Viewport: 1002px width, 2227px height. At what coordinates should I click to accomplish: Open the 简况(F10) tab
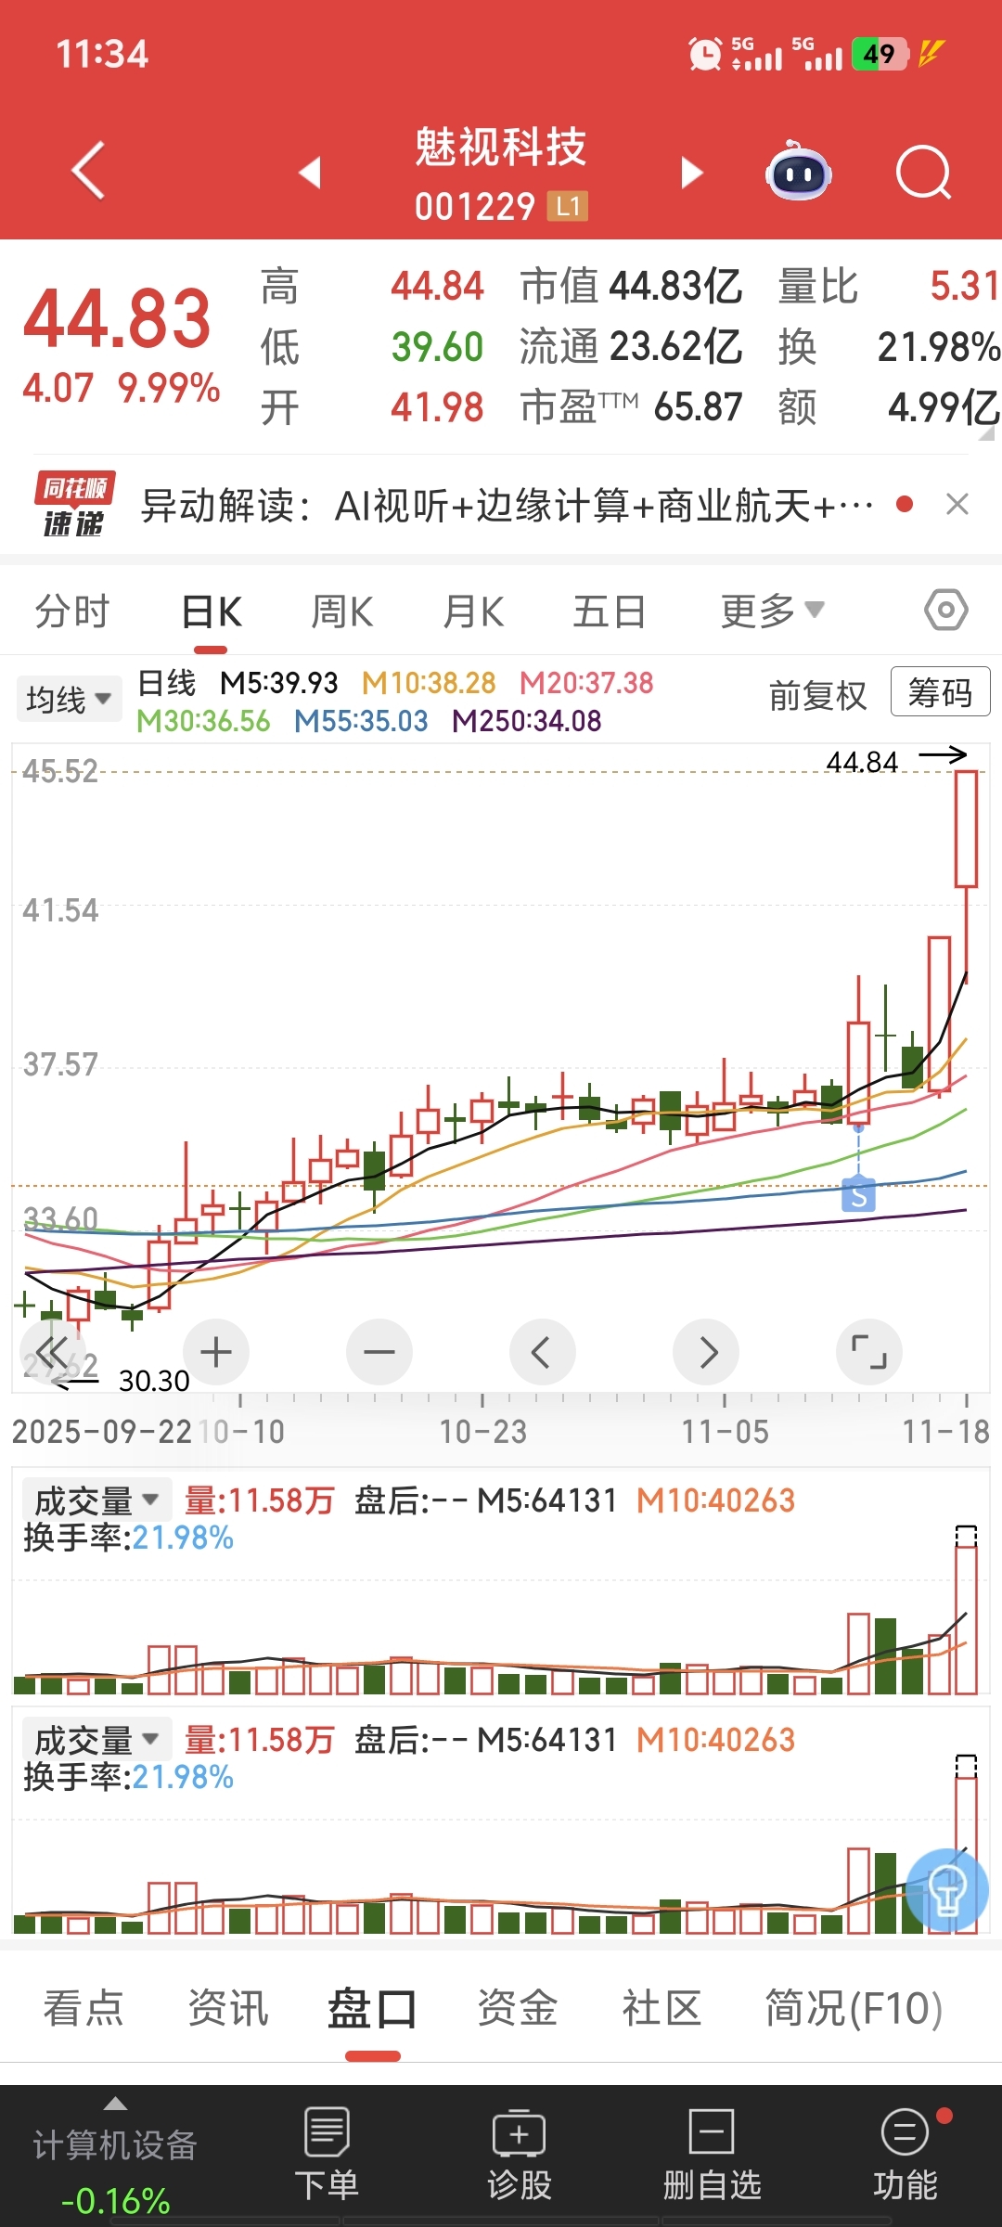pos(854,2009)
